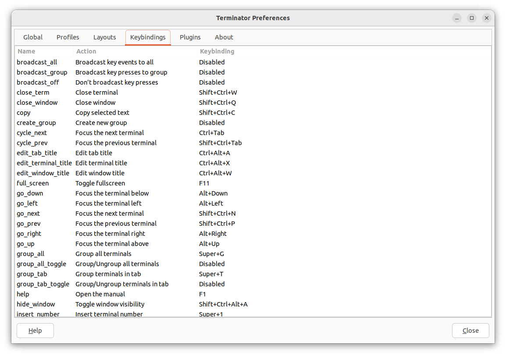
Task: Select the Keybindings tab
Action: pyautogui.click(x=148, y=37)
